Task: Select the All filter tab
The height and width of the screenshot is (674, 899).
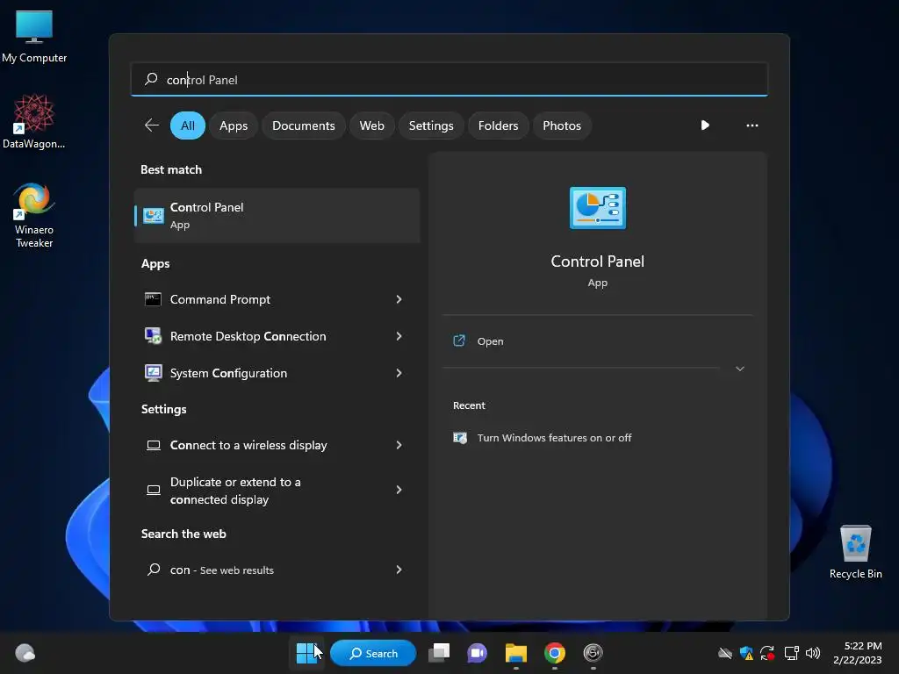Action: (x=188, y=125)
